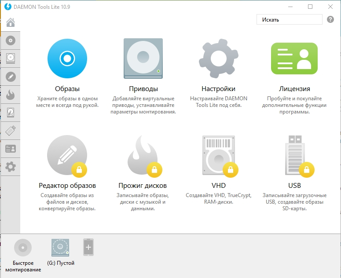Click the DAEMON Tools lightning logo
The image size is (341, 278).
point(7,7)
